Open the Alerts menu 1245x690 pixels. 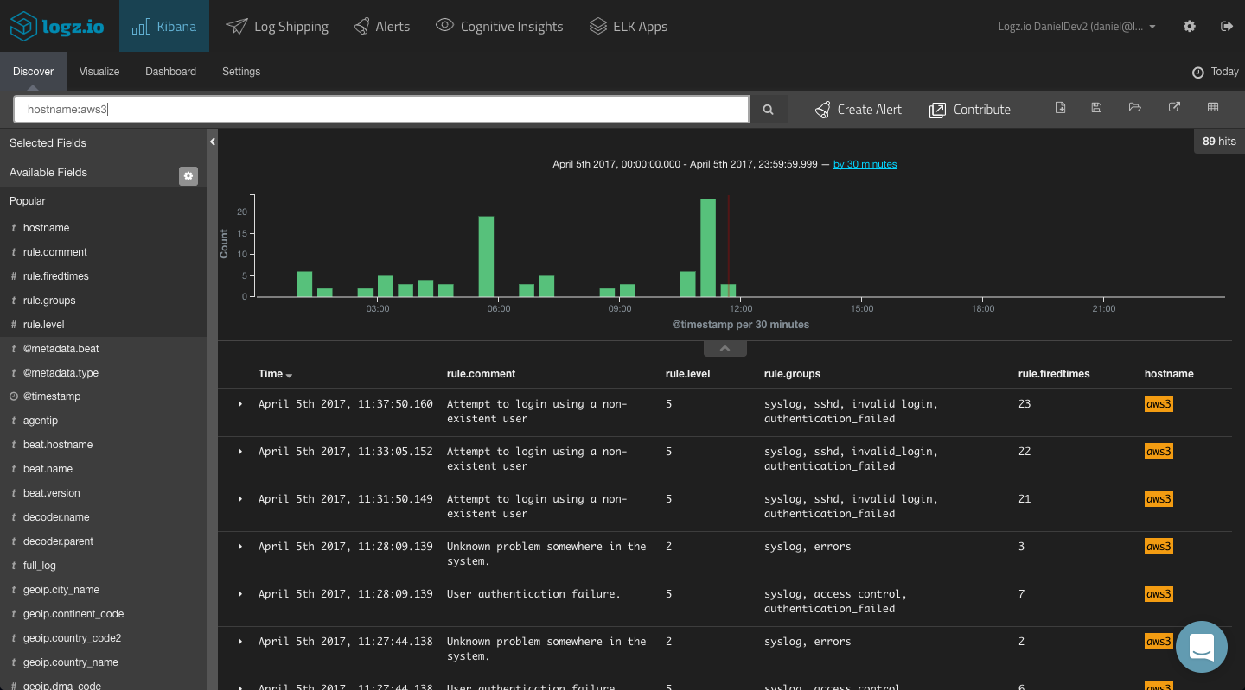click(x=382, y=27)
